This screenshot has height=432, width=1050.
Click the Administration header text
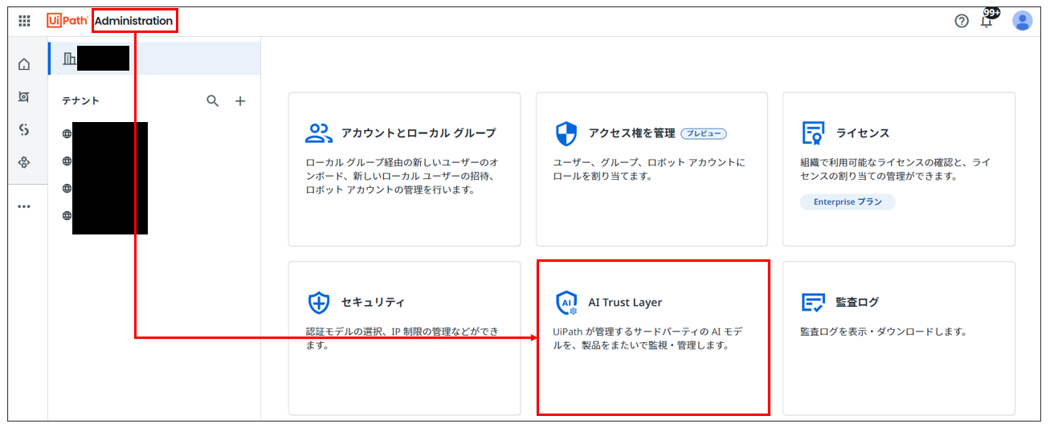coord(133,21)
